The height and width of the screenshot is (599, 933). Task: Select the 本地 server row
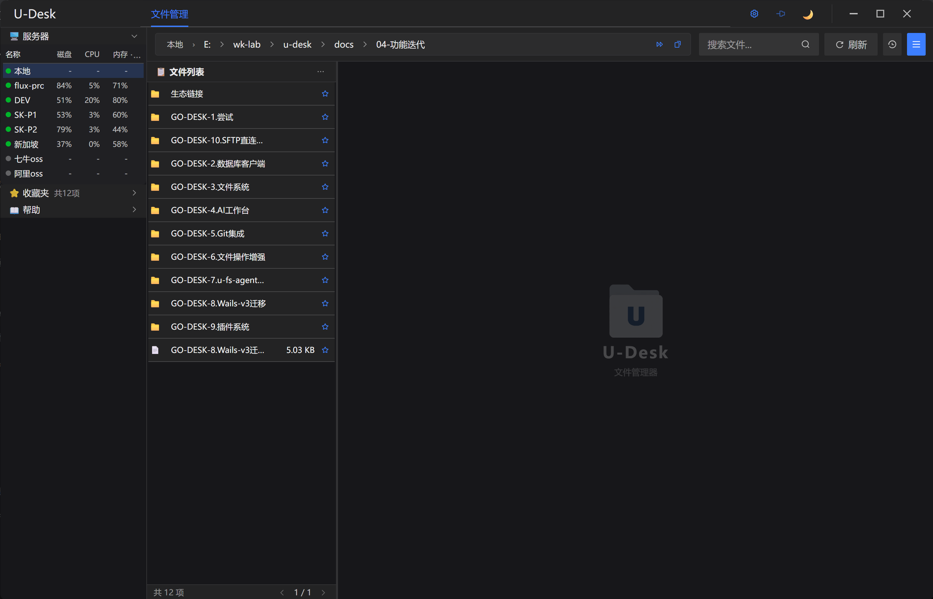coord(73,71)
